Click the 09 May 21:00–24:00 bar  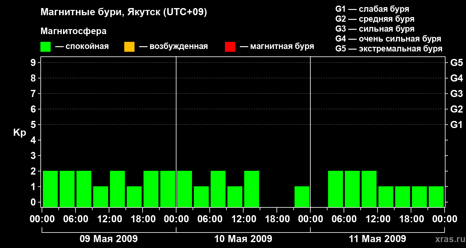[168, 189]
